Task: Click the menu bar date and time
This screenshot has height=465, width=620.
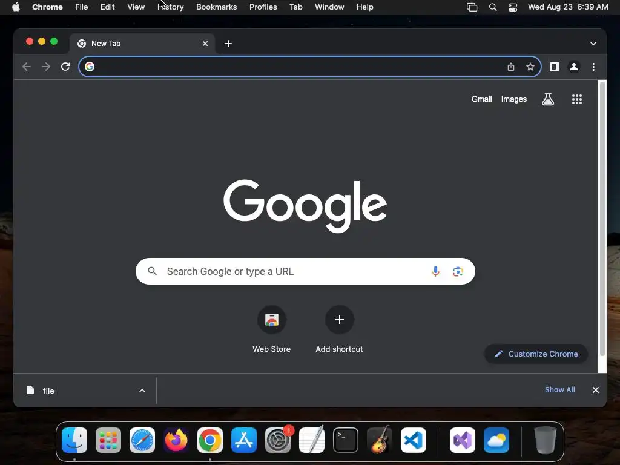Action: 568,7
